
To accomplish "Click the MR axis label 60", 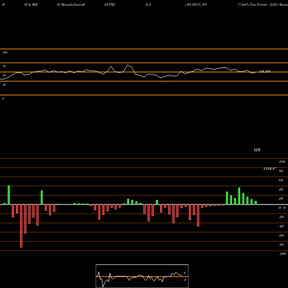I will tap(281, 180).
